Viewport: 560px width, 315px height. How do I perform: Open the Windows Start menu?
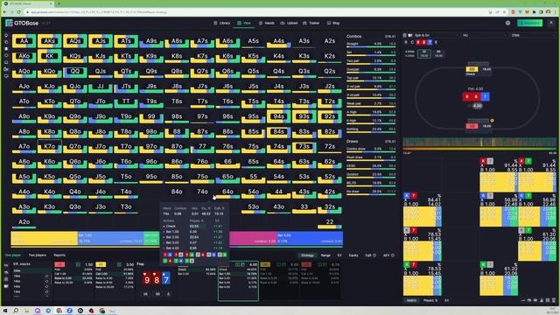[x=5, y=311]
